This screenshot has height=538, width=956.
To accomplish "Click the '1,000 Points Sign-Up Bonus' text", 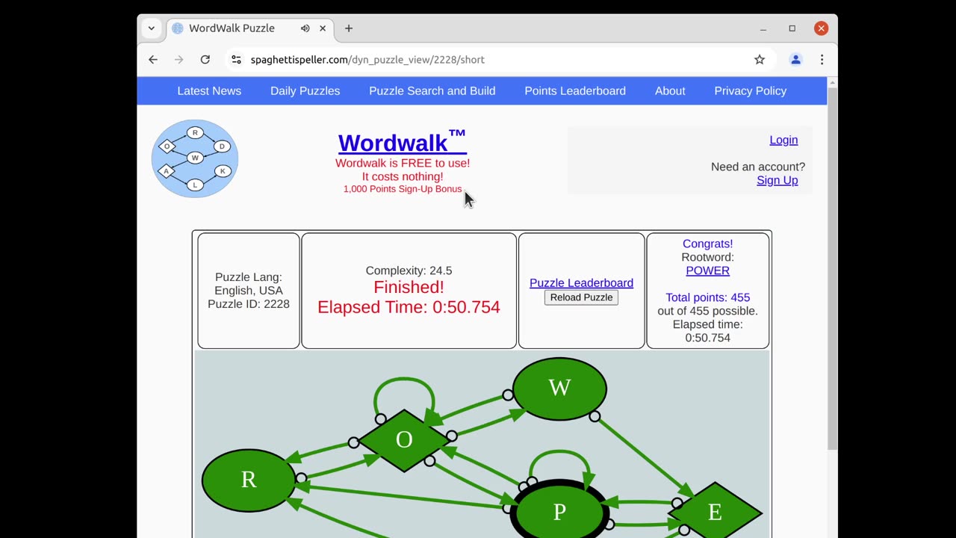I will pyautogui.click(x=403, y=189).
